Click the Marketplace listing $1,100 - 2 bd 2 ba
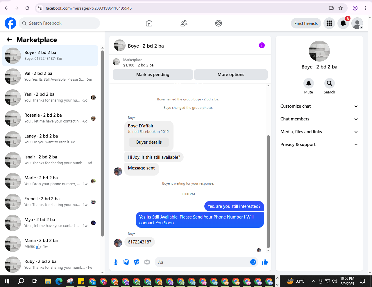Viewport: 372px width, 287px height. tap(138, 62)
